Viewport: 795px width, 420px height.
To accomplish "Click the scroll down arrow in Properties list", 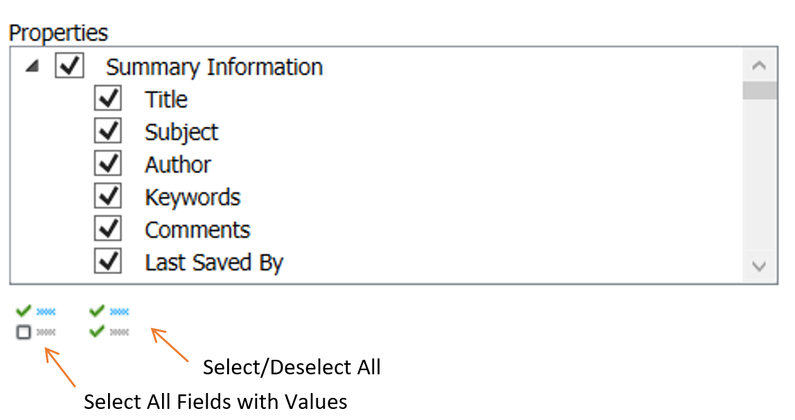I will click(x=759, y=266).
